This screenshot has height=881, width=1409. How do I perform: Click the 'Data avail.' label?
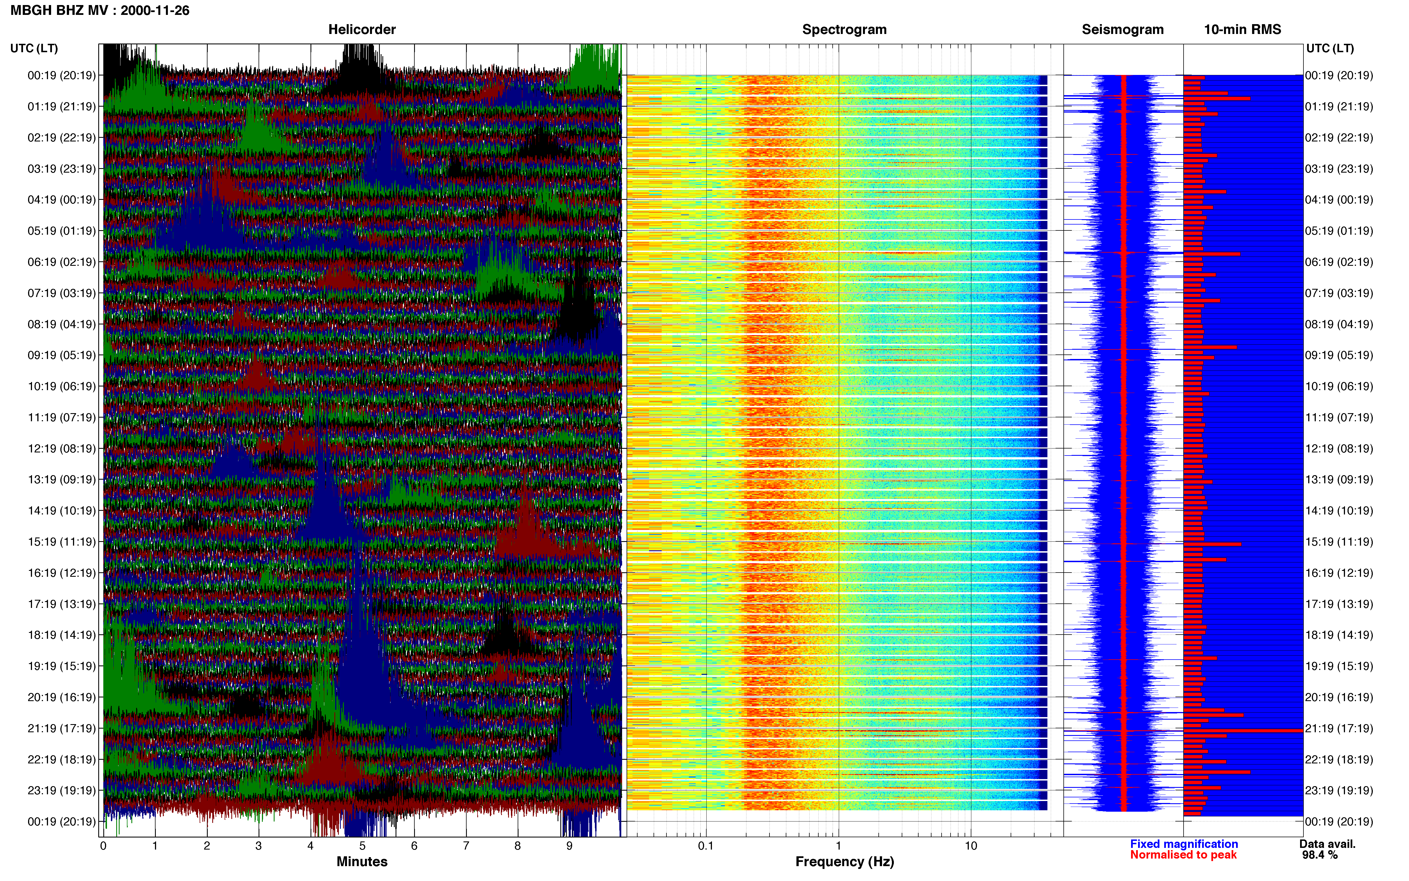[x=1327, y=844]
